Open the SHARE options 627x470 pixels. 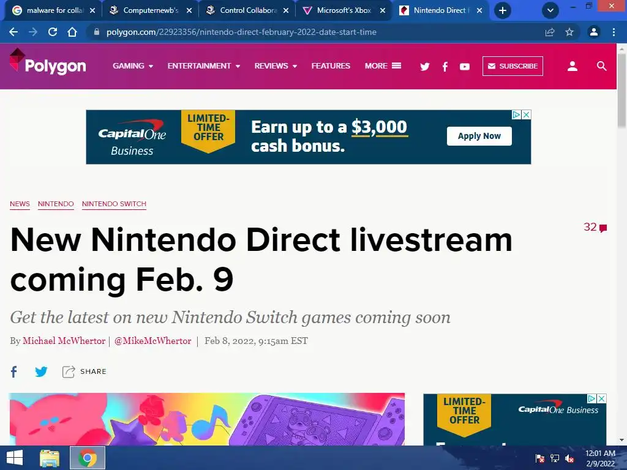84,371
